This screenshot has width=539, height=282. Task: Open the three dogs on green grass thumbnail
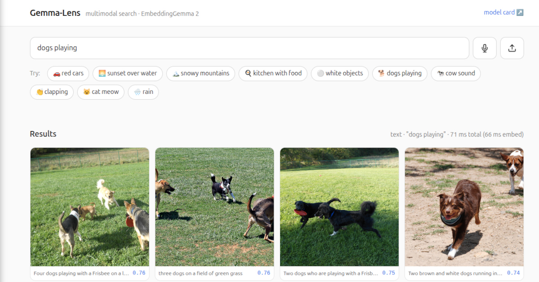tap(215, 207)
